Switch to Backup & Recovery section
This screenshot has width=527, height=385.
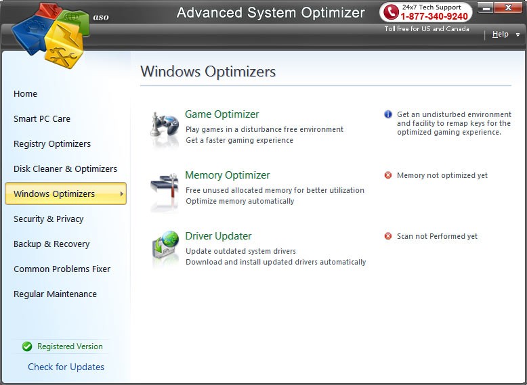point(51,244)
